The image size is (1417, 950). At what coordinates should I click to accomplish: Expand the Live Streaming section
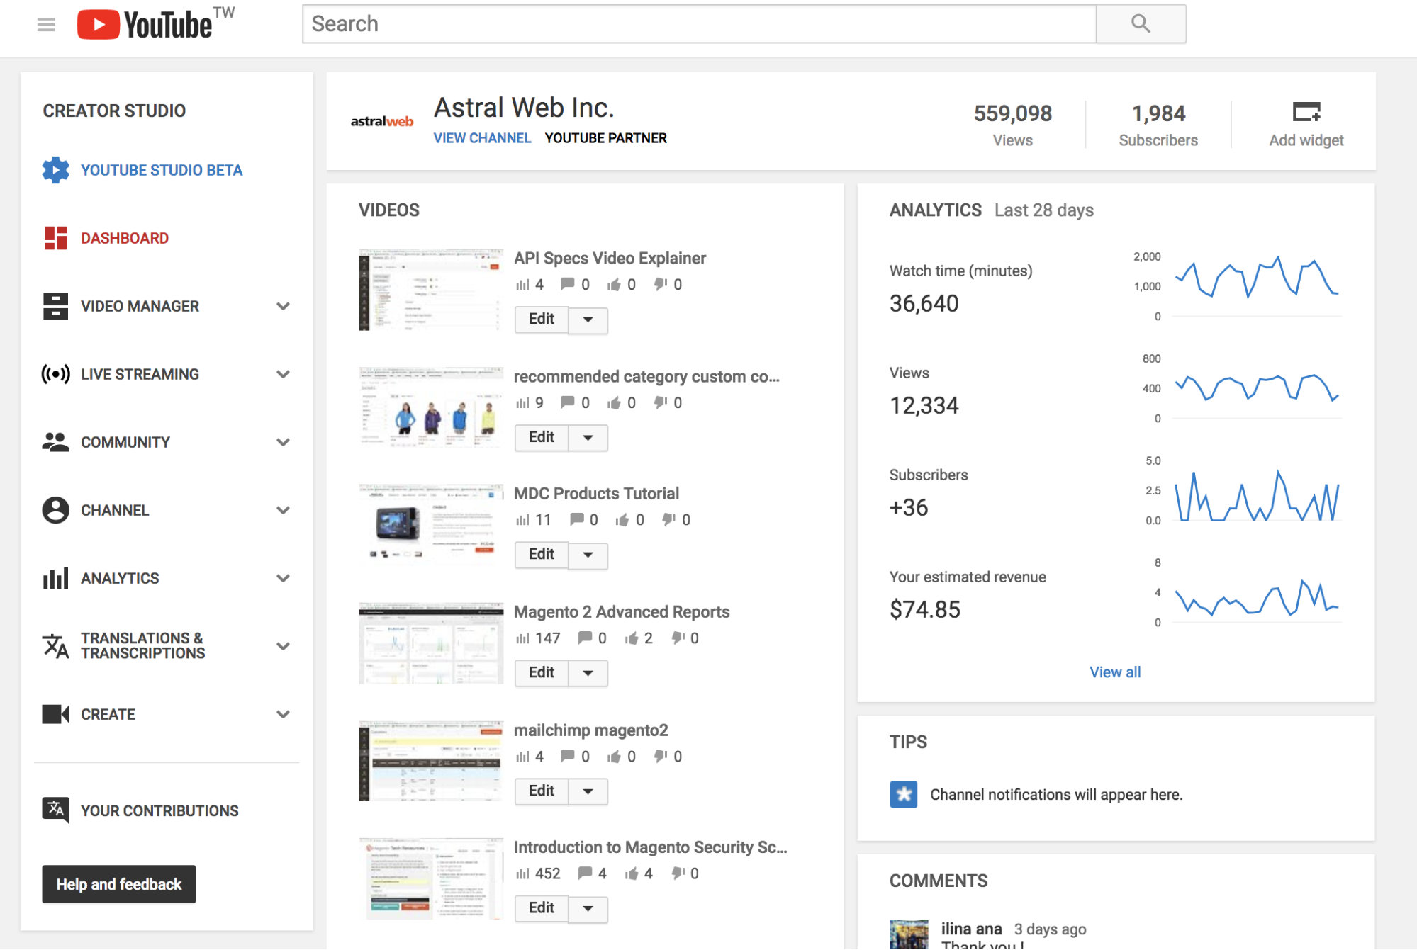point(283,374)
